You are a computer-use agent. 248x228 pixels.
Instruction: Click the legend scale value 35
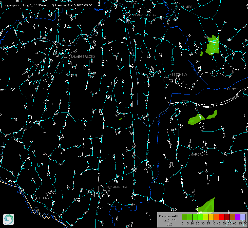tap(208, 223)
